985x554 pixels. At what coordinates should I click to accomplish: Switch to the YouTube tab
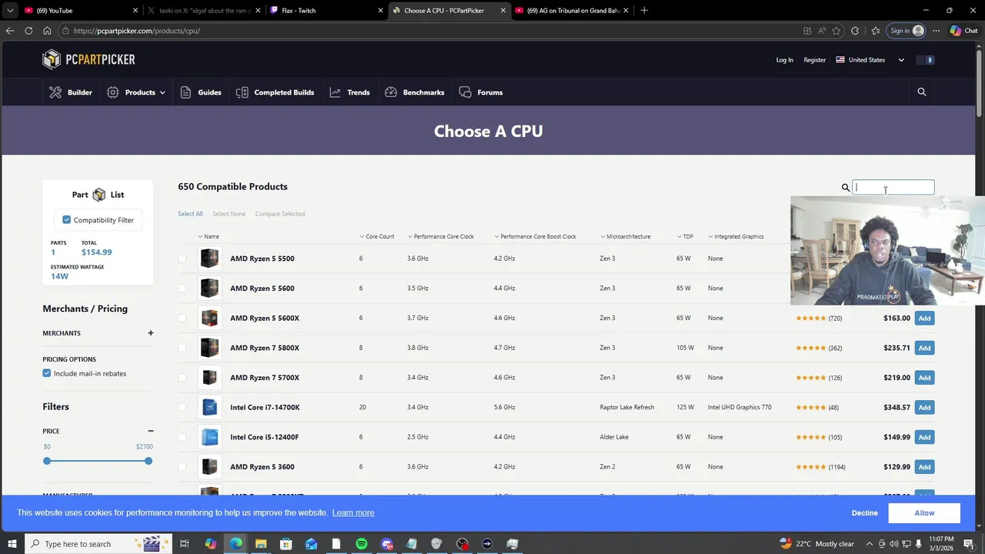point(80,10)
